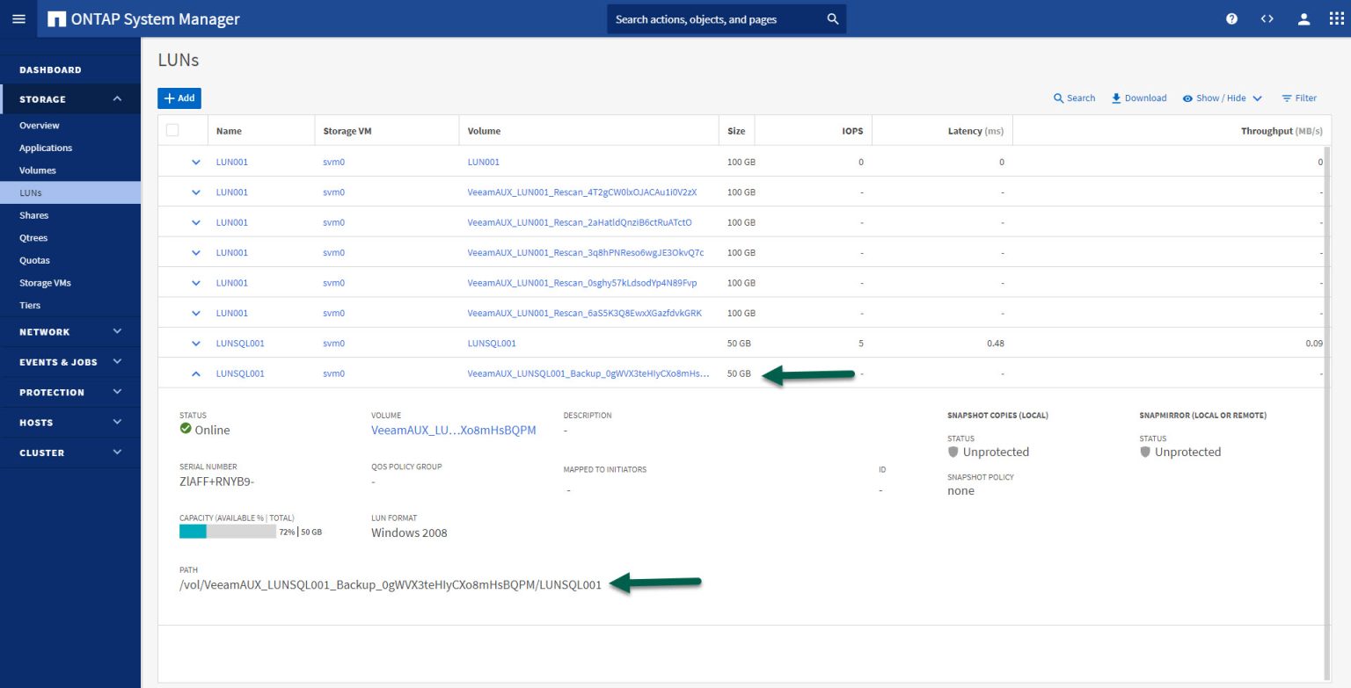This screenshot has height=688, width=1351.
Task: Open the help icon in the top bar
Action: (x=1231, y=18)
